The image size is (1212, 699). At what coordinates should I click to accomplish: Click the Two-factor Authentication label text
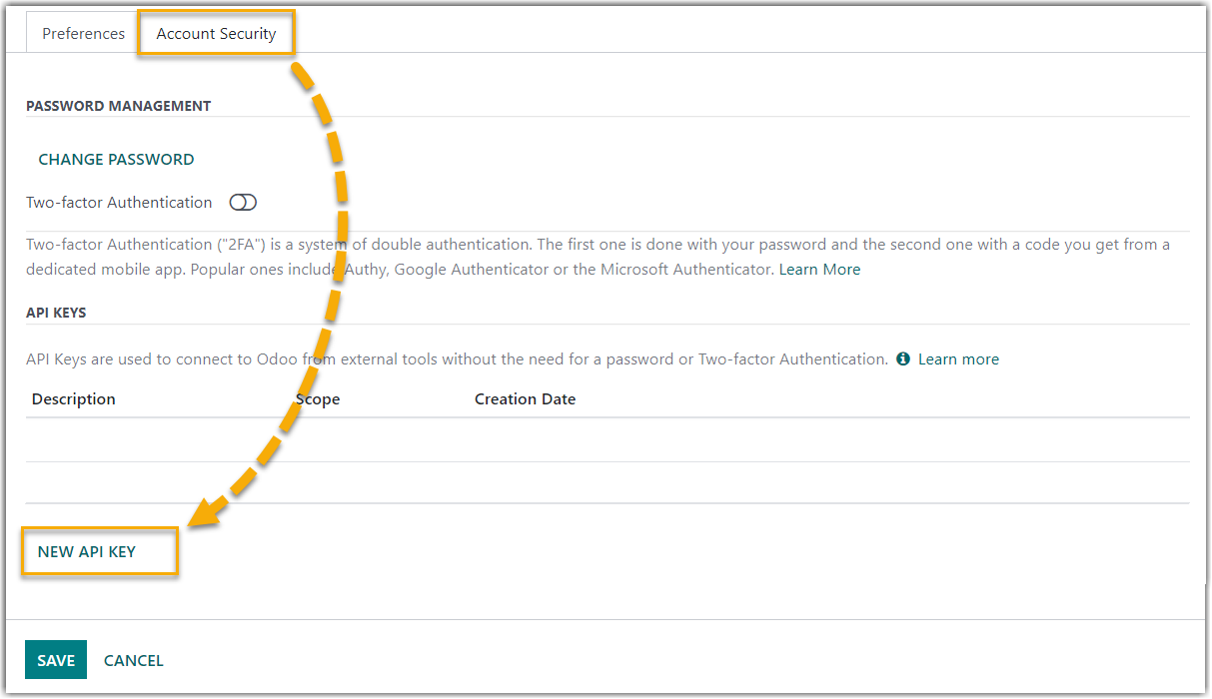[119, 203]
